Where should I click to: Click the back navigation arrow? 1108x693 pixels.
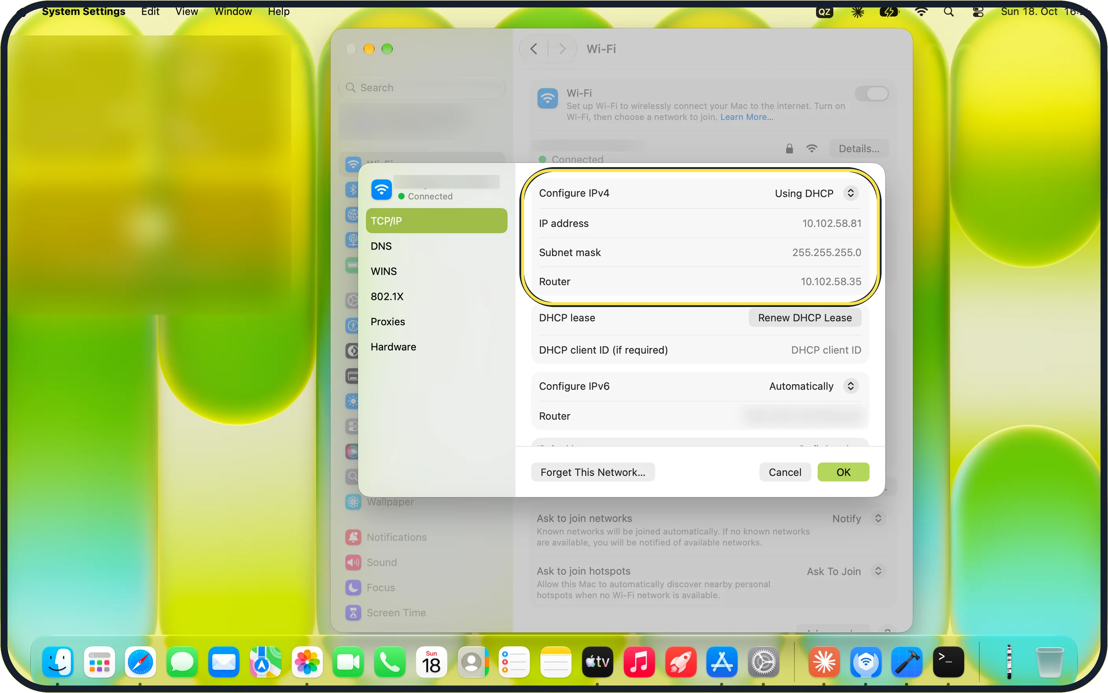coord(534,49)
